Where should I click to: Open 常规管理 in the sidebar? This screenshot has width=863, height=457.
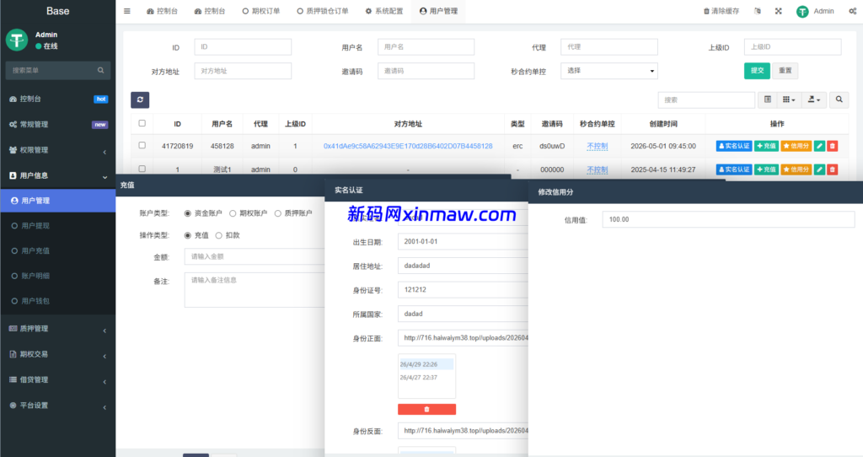point(58,125)
